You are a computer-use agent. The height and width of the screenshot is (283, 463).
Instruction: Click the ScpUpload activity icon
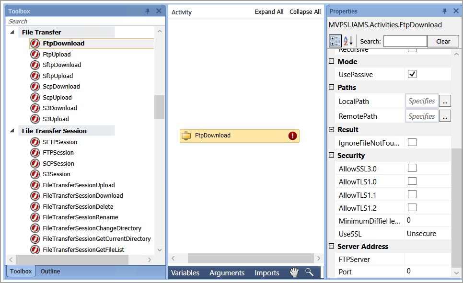pos(35,97)
